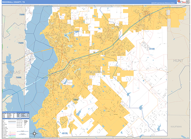Click the ZIP code label 75032
Image resolution: width=191 pixels, height=139 pixels.
(75, 99)
